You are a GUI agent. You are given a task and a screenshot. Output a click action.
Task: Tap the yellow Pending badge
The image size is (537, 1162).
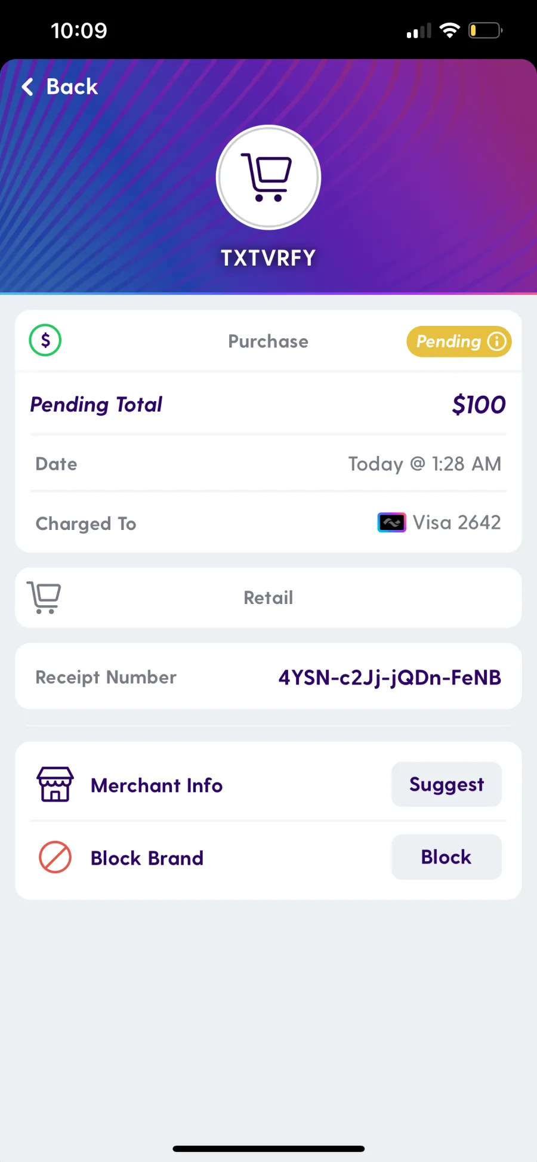459,341
